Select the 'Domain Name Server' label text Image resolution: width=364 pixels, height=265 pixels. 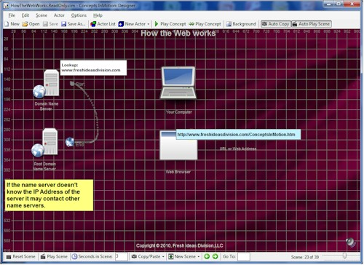tap(47, 106)
